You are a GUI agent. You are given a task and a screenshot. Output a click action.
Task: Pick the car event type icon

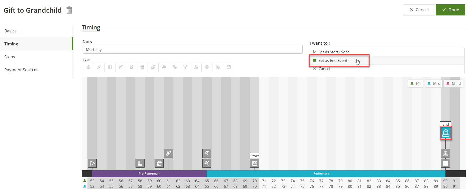point(164,67)
